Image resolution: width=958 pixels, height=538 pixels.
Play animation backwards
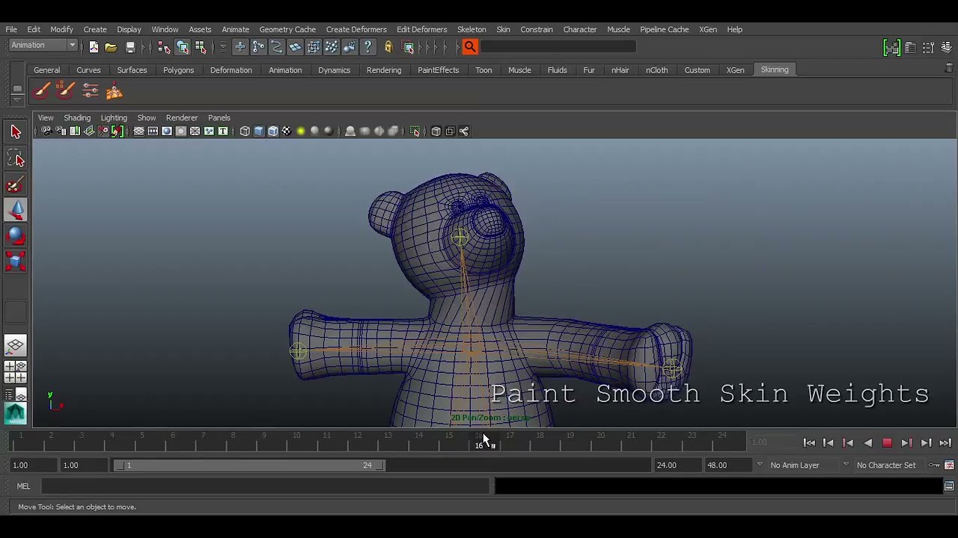coord(867,443)
